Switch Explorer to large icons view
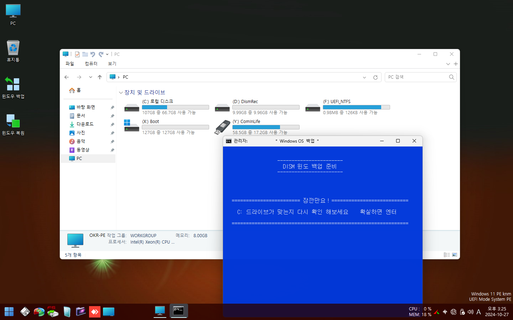Screen dimensions: 513x320 click(455, 255)
